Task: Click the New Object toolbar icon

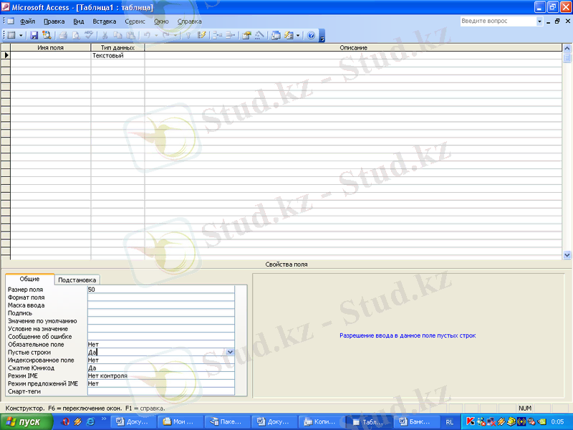Action: coord(289,35)
